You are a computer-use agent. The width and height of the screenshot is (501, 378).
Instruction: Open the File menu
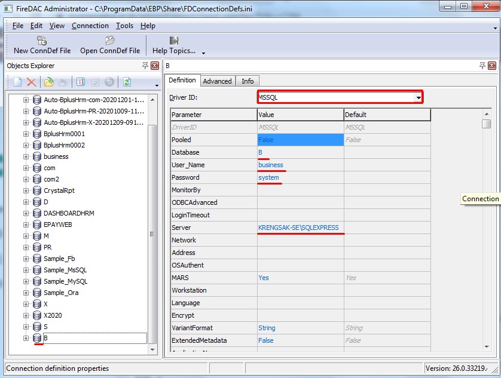(x=17, y=26)
